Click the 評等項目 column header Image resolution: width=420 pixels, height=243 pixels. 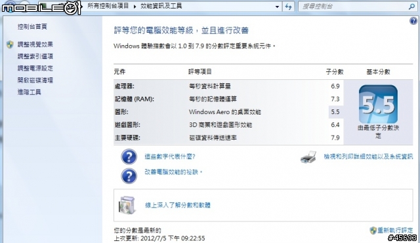coord(200,71)
